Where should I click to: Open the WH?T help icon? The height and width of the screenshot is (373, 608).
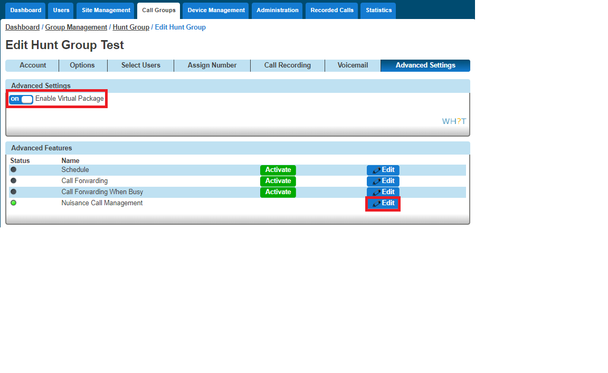[454, 121]
